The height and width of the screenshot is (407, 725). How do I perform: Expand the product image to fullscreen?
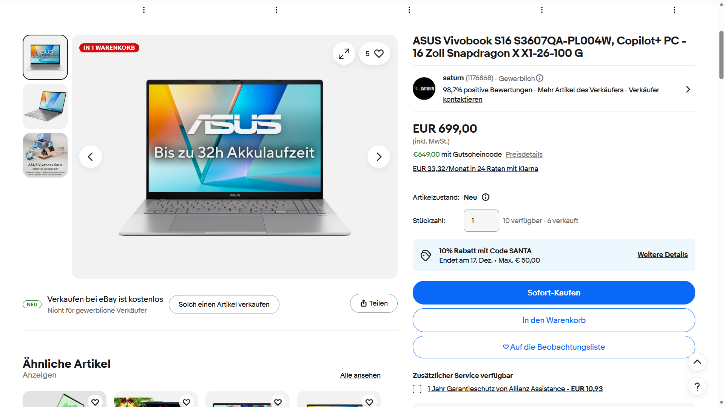tap(344, 54)
